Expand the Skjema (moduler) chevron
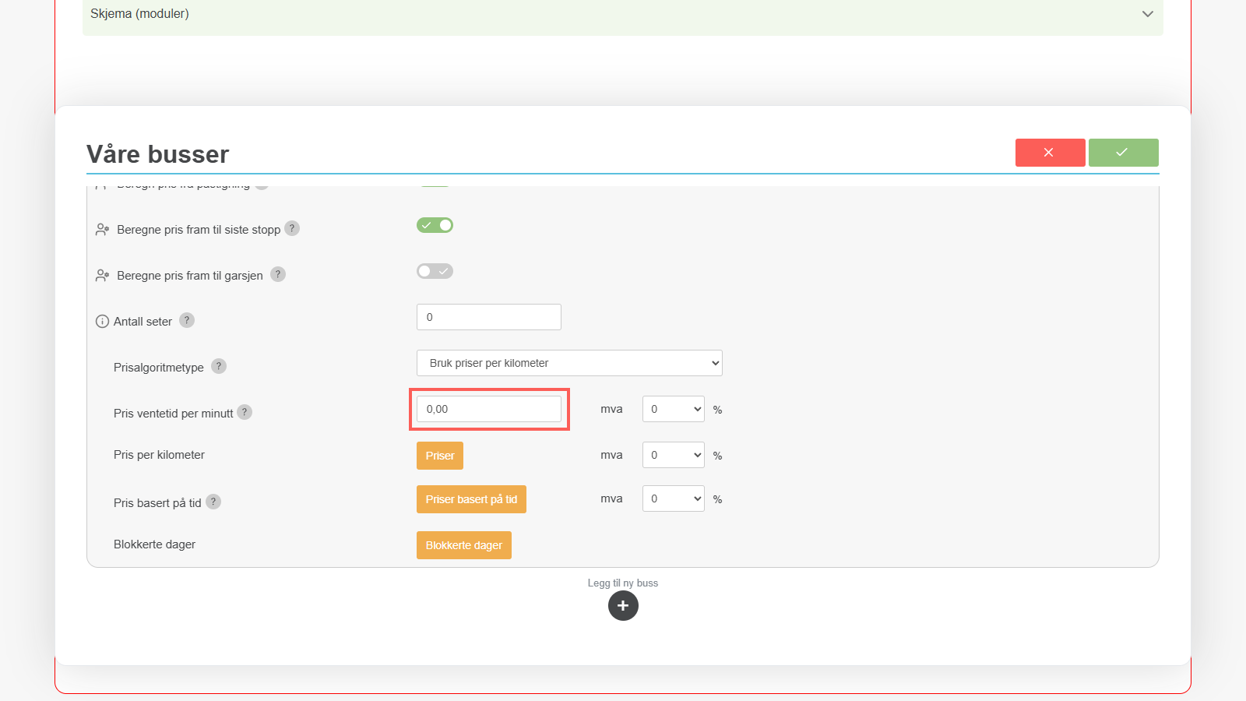 tap(1147, 14)
